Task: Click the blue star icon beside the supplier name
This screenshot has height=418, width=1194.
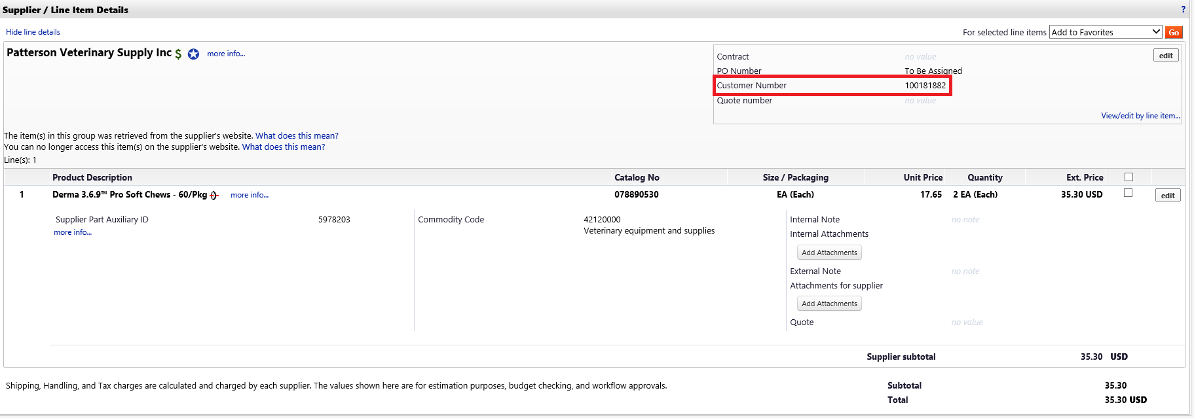Action: pyautogui.click(x=193, y=54)
